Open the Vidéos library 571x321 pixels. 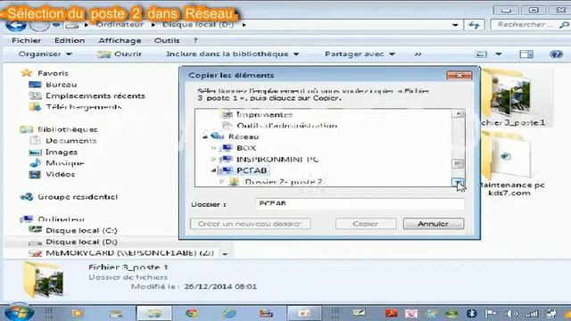(x=60, y=175)
